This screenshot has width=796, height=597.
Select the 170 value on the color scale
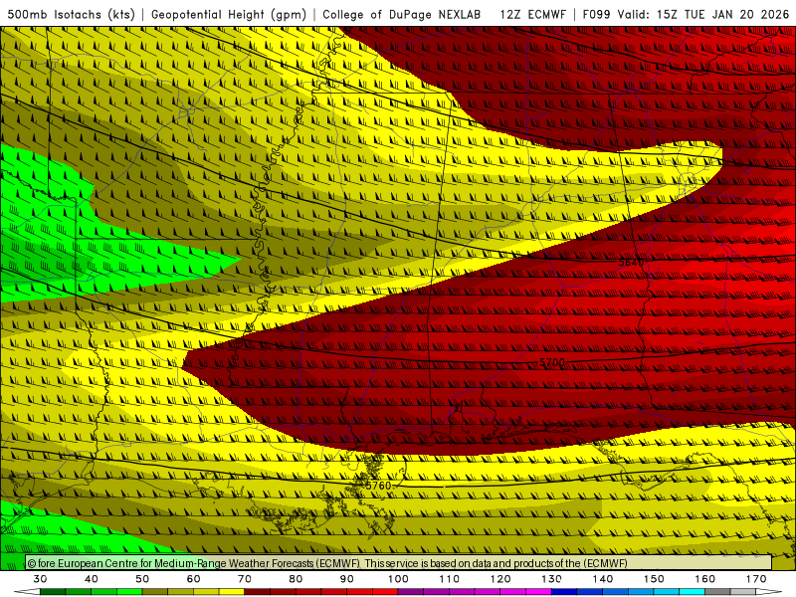(756, 579)
